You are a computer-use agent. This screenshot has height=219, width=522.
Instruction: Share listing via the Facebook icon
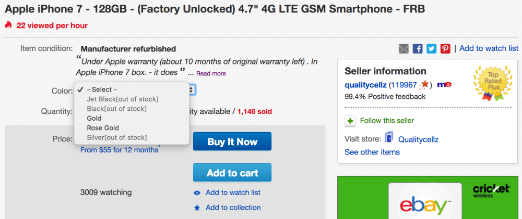[x=418, y=48]
